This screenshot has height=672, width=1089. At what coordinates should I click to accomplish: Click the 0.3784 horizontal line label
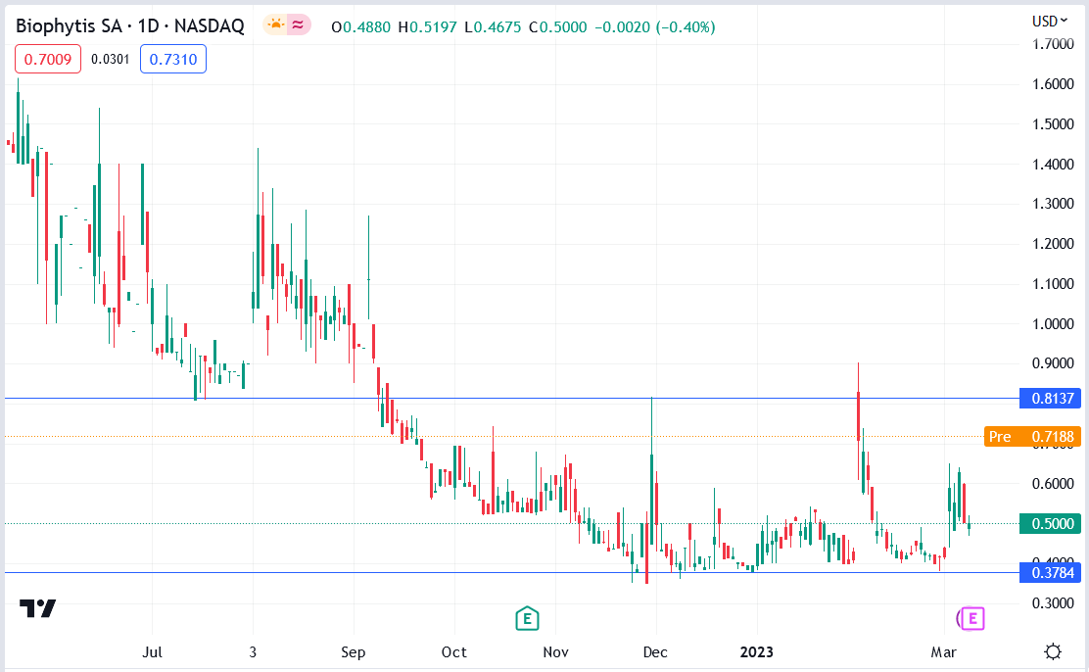point(1050,573)
